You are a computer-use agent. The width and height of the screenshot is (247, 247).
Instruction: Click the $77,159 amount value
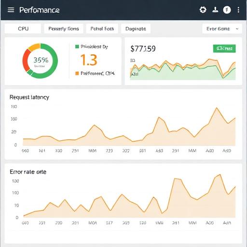point(143,49)
